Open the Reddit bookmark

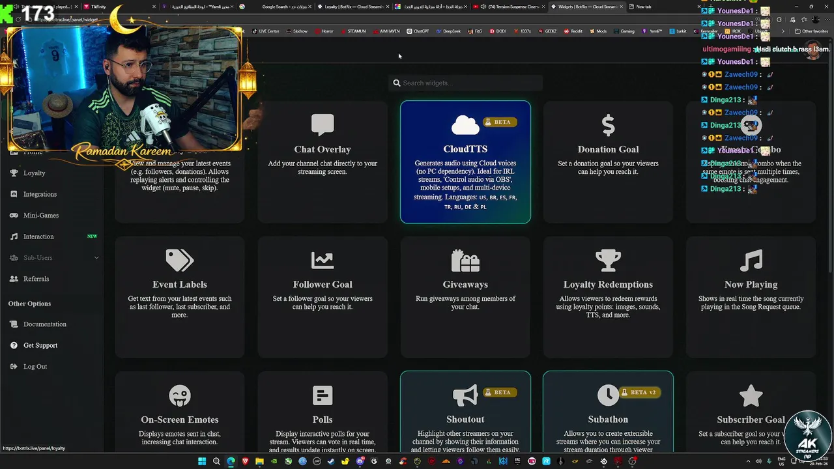tap(573, 31)
